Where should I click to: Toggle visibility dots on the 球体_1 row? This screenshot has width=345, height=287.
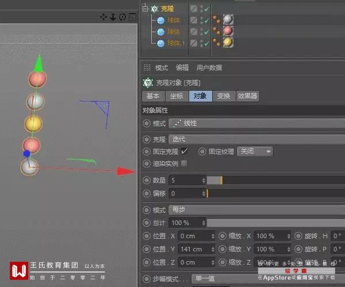point(202,43)
